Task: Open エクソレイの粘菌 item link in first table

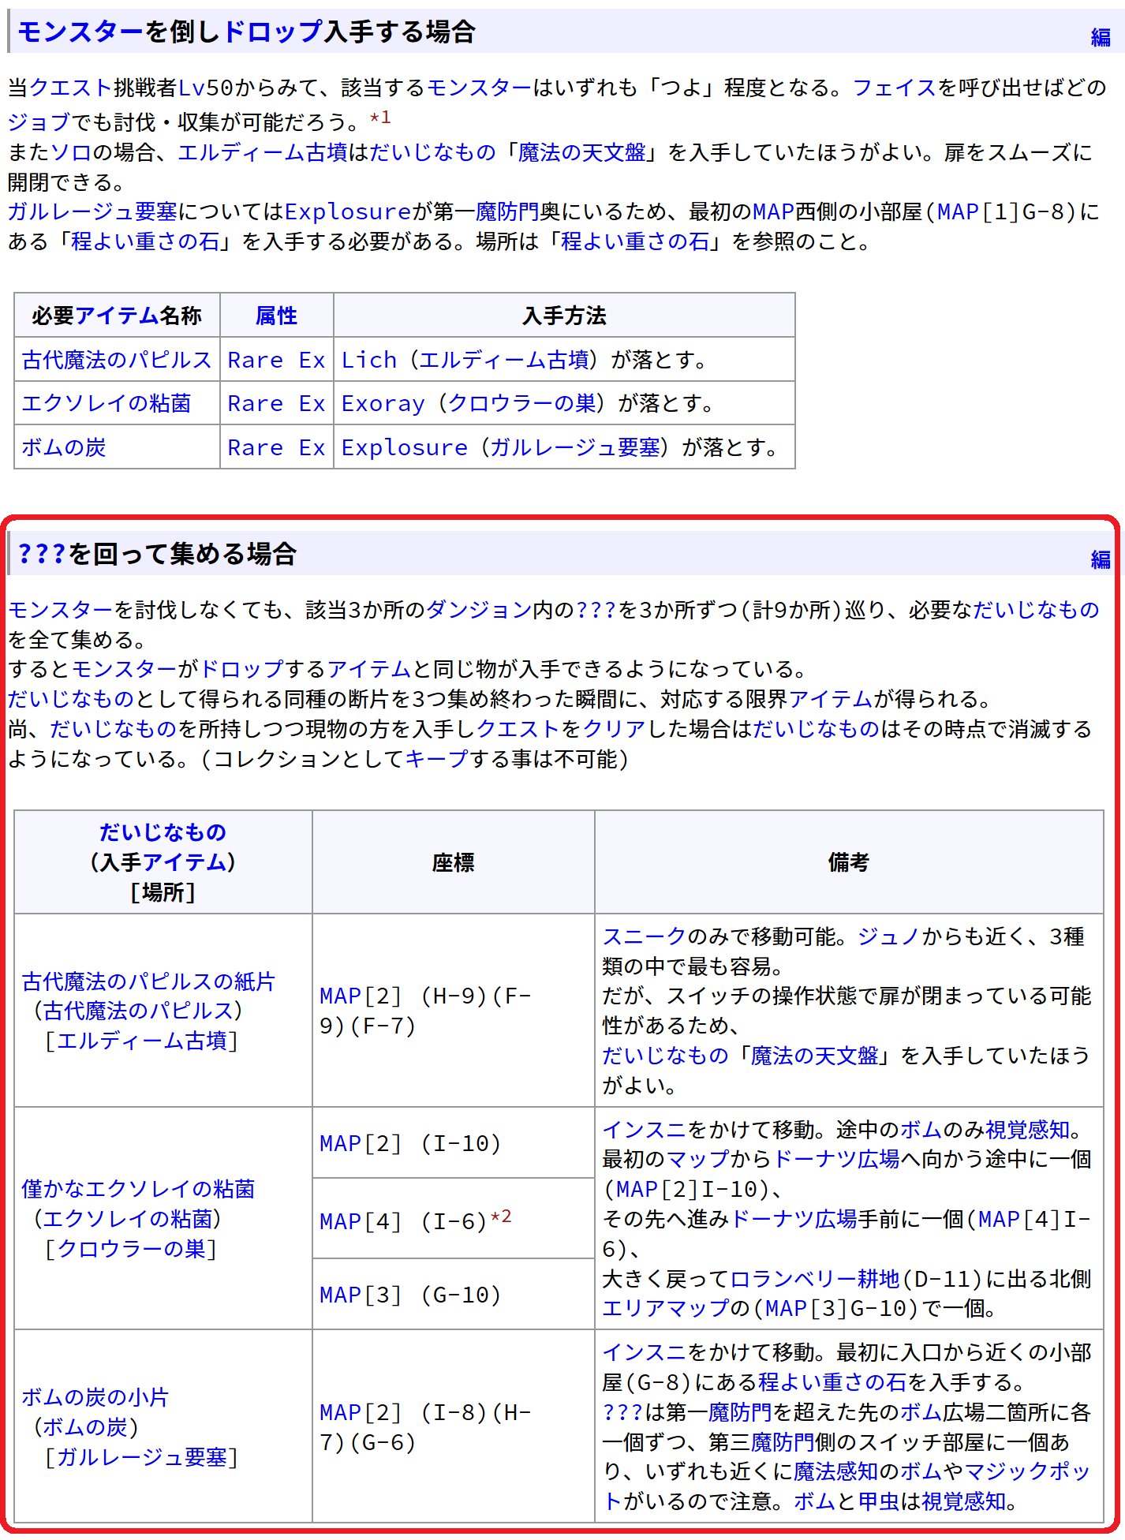Action: [107, 403]
